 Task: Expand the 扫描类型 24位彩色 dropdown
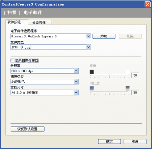(x=76, y=82)
